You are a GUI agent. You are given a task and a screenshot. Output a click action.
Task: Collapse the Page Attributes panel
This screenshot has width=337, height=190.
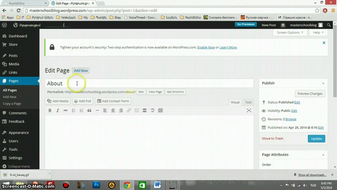323,155
